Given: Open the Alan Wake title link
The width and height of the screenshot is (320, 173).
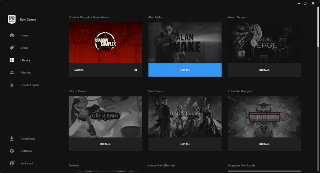Looking at the screenshot, I should [x=155, y=17].
